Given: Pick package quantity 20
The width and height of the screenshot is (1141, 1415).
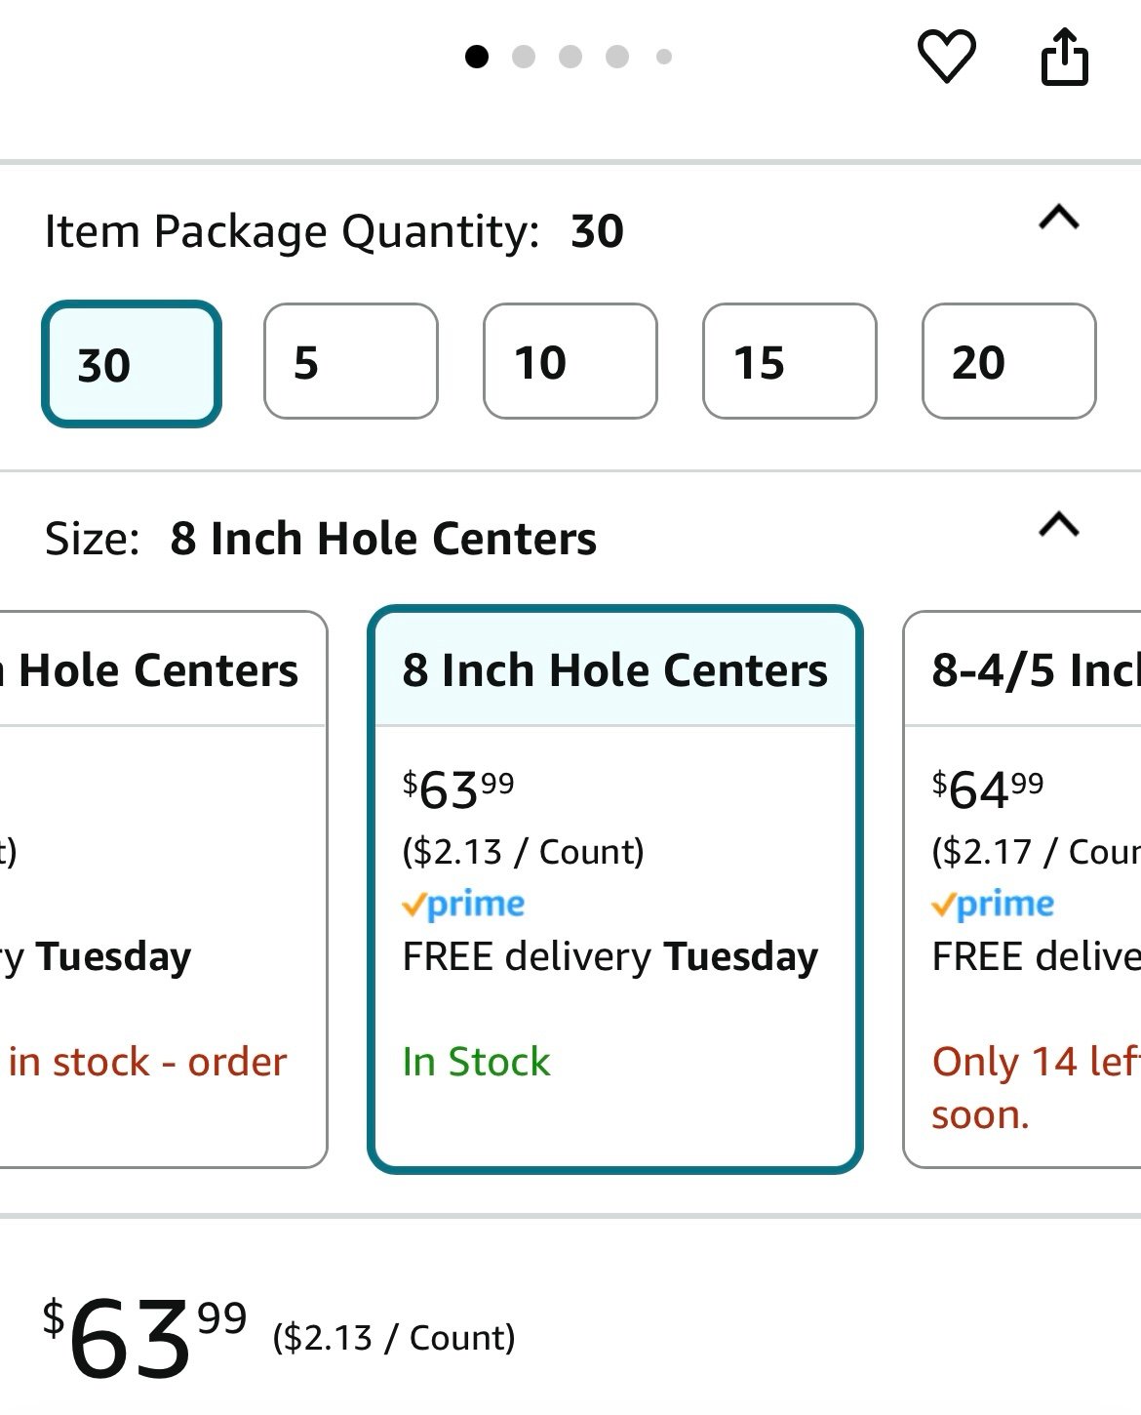Looking at the screenshot, I should [1009, 361].
